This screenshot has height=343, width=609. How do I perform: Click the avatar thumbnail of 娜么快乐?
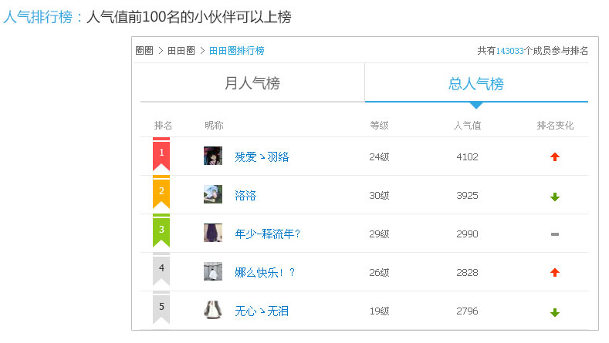tap(213, 271)
